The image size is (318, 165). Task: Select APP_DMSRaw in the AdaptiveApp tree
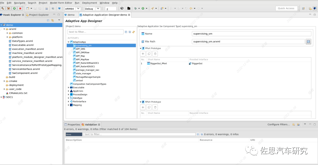click(82, 52)
